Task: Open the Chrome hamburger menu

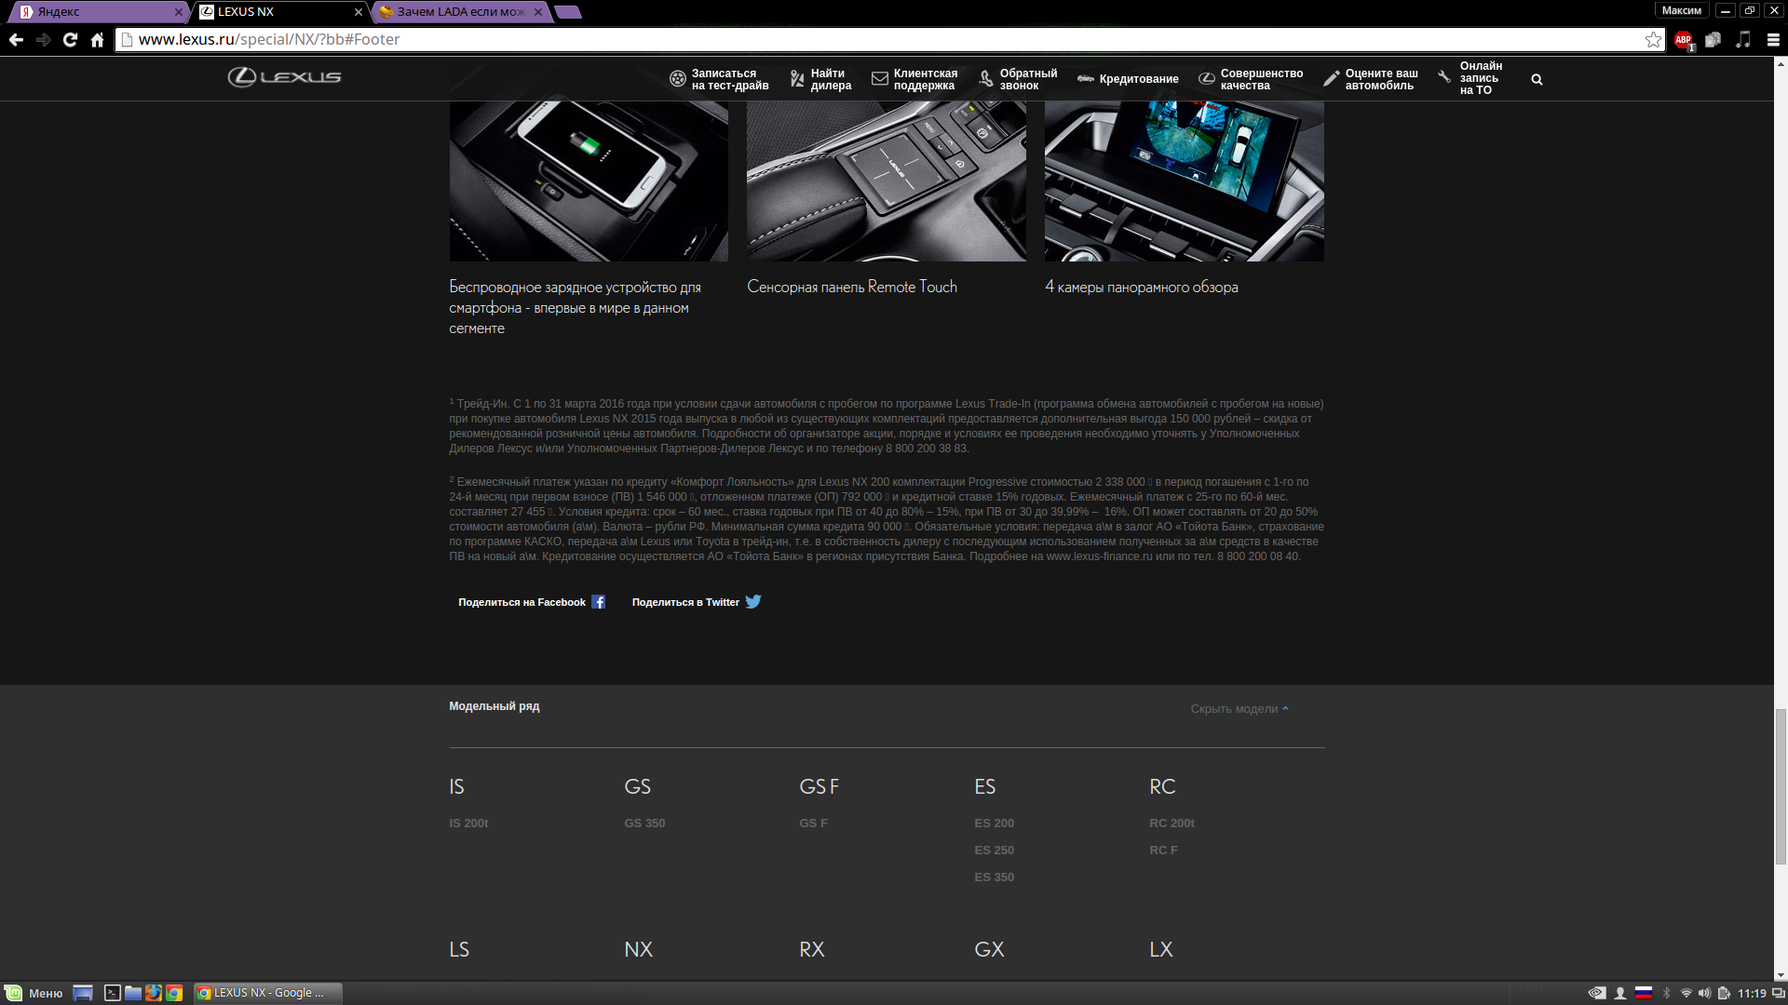Action: 1773,39
